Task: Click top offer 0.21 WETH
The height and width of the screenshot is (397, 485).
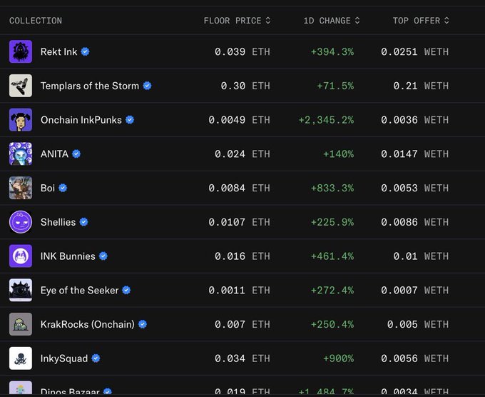Action: pyautogui.click(x=421, y=86)
